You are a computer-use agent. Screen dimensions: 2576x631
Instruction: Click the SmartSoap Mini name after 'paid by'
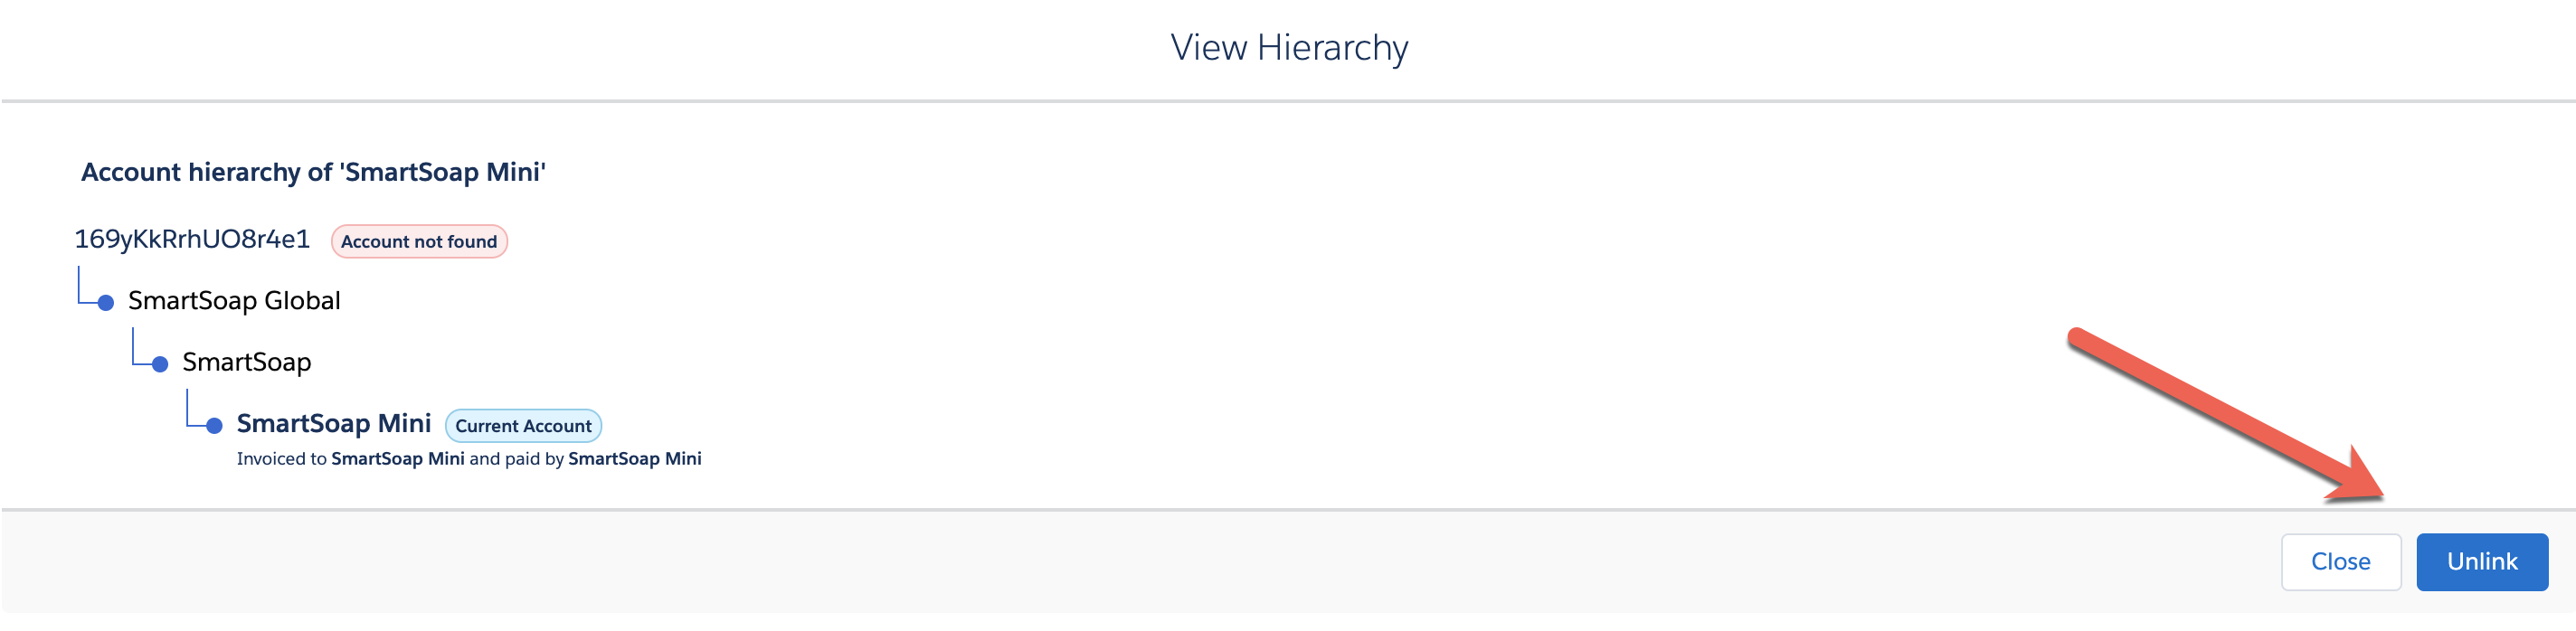(x=634, y=459)
